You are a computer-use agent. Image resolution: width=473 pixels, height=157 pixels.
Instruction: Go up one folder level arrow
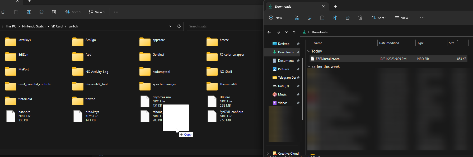pos(294,32)
